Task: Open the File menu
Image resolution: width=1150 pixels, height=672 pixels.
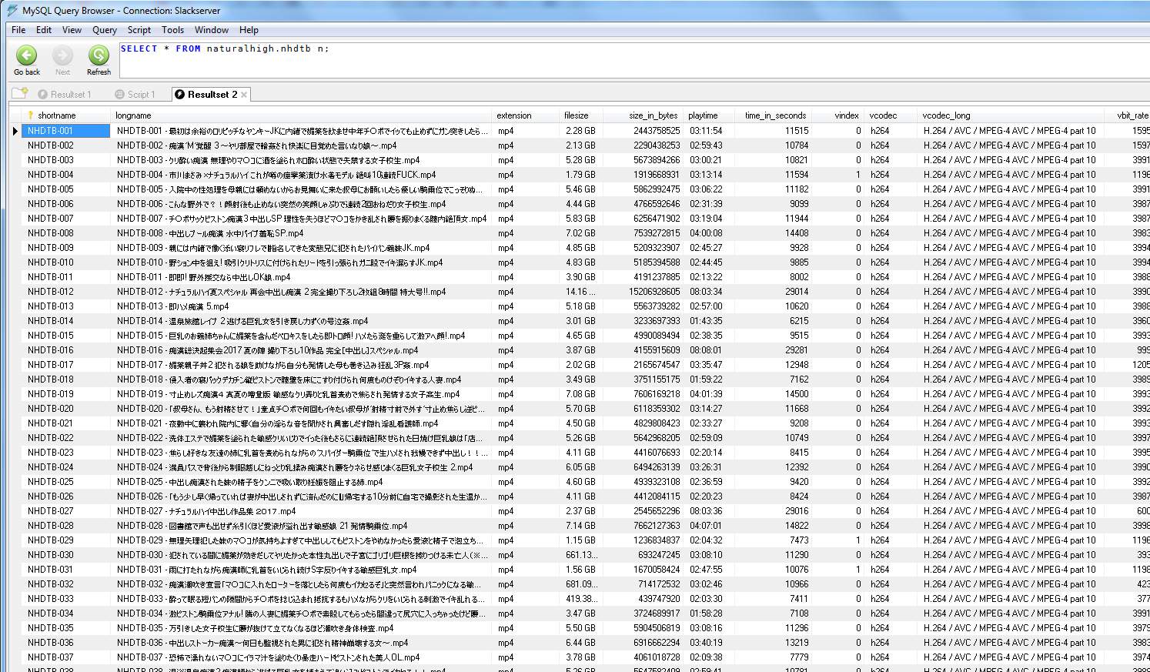Action: point(18,30)
